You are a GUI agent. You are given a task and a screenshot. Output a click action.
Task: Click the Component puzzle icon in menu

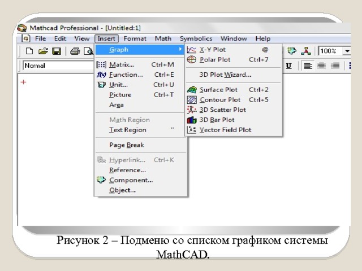pos(101,180)
